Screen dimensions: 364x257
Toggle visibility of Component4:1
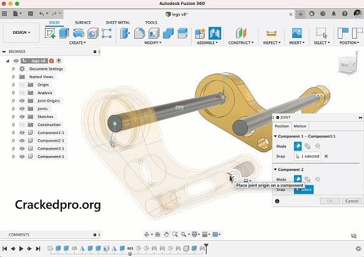pos(22,157)
